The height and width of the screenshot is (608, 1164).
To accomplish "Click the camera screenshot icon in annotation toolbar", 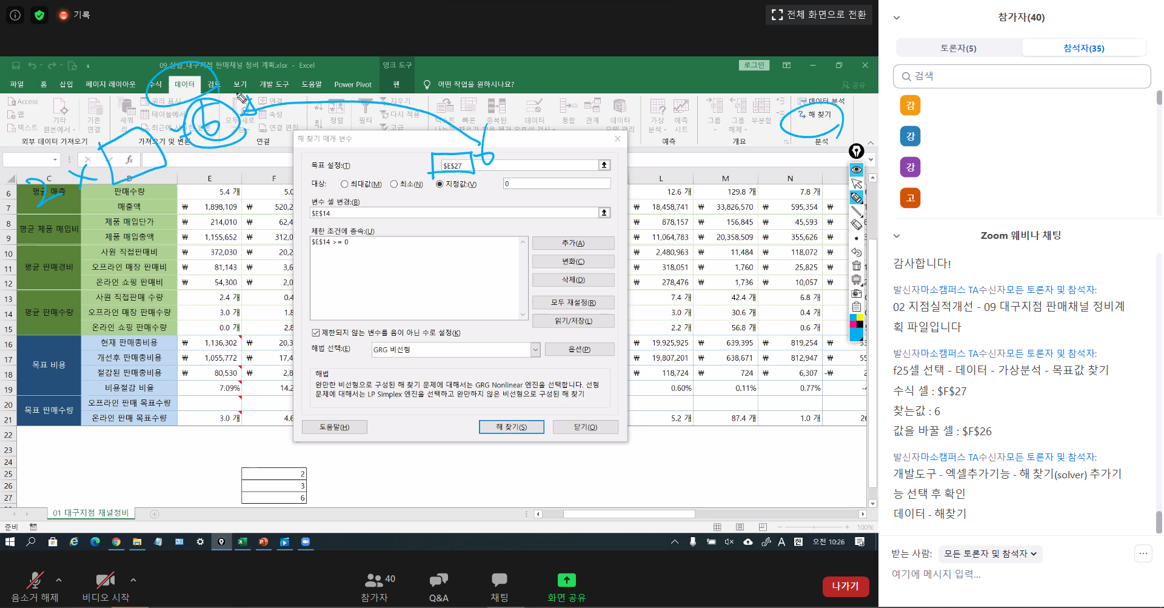I will coord(856,293).
